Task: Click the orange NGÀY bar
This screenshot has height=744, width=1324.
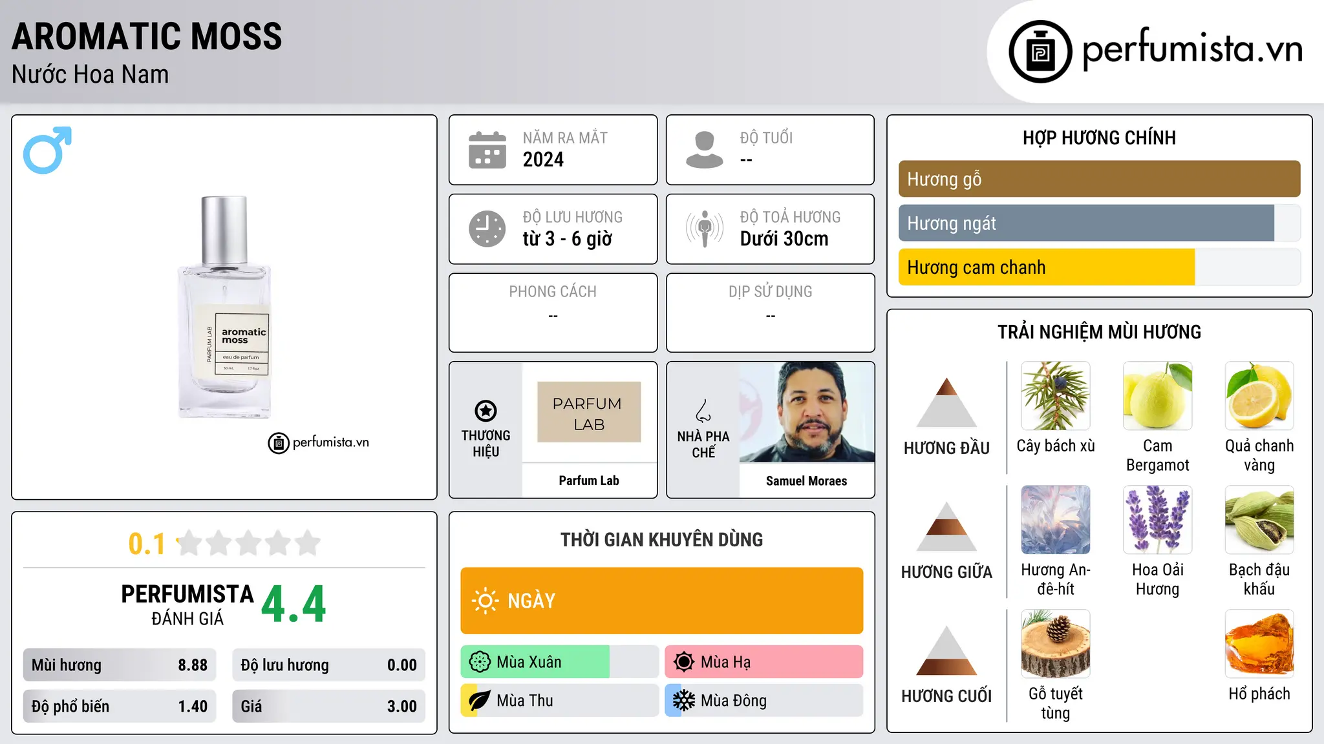Action: (x=662, y=601)
